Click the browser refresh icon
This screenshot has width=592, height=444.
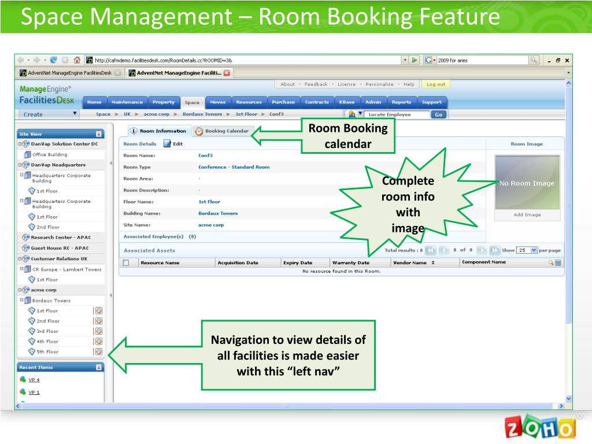(54, 60)
